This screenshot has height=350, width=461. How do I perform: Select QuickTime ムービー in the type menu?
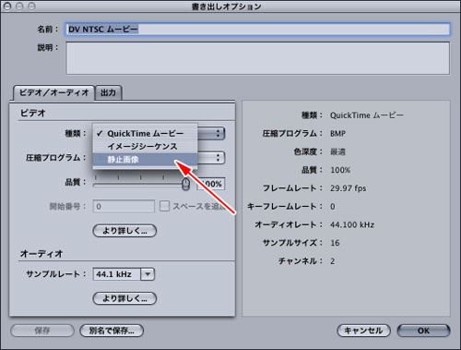[x=145, y=134]
